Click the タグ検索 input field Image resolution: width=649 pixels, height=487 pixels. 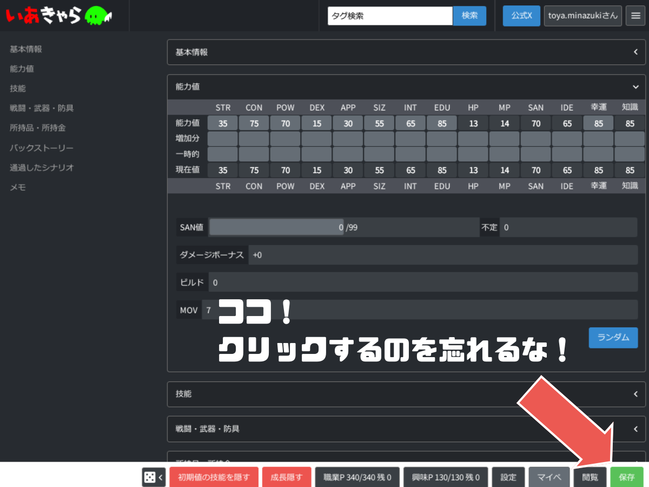point(390,16)
